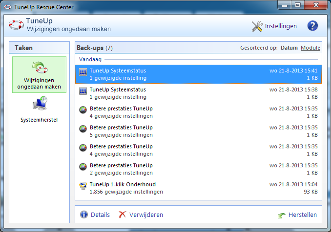The width and height of the screenshot is (331, 232).
Task: Sort backups by Module
Action: pos(310,48)
